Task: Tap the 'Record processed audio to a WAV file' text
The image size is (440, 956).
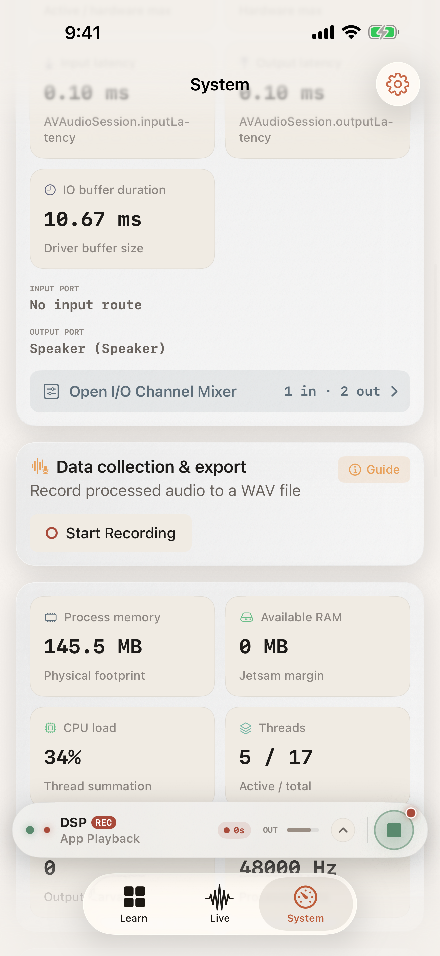Action: 165,490
